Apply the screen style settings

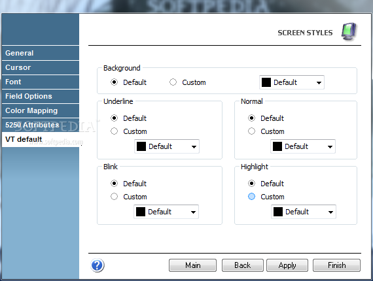click(287, 265)
